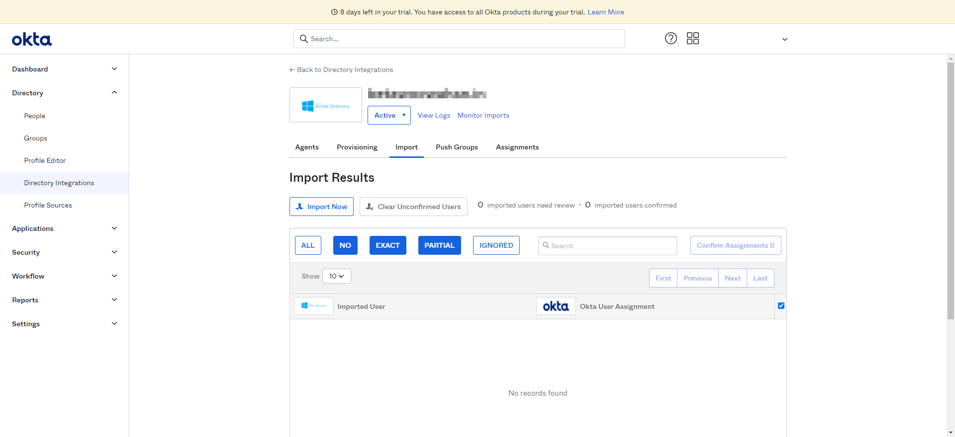Go to Previous page of results
Image resolution: width=955 pixels, height=437 pixels.
click(x=698, y=278)
